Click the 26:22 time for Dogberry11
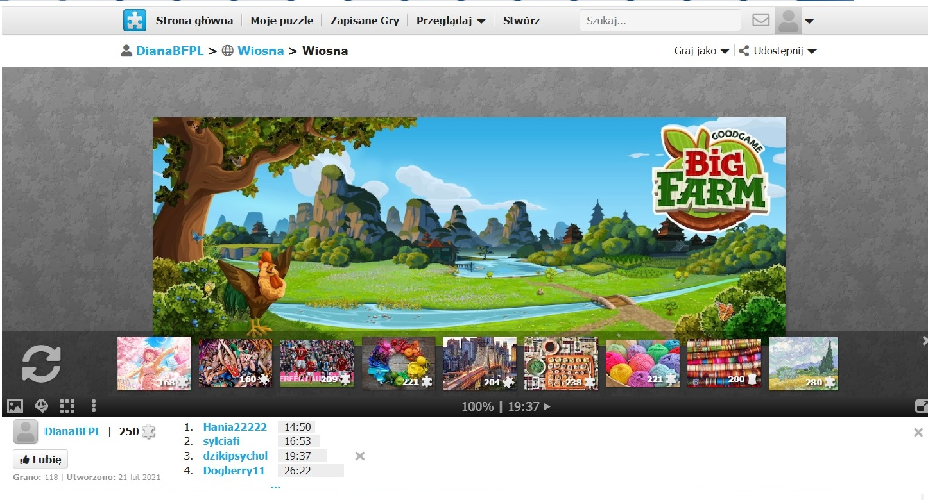The height and width of the screenshot is (500, 928). (298, 471)
